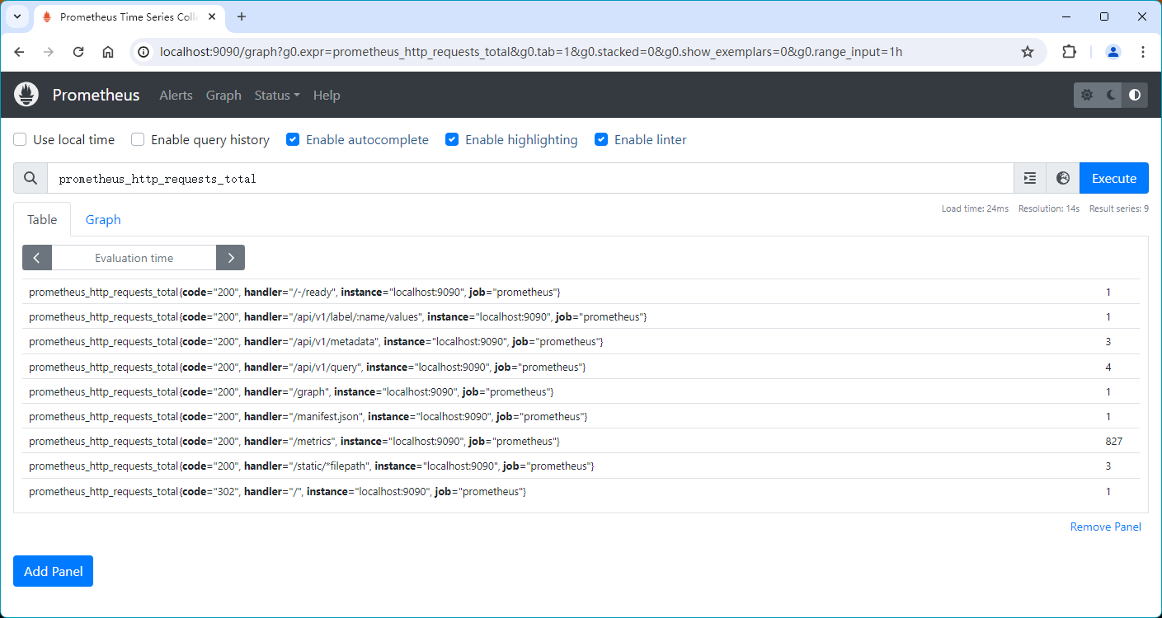Select the row with handler "/api/v1/metadata"

pyautogui.click(x=581, y=341)
